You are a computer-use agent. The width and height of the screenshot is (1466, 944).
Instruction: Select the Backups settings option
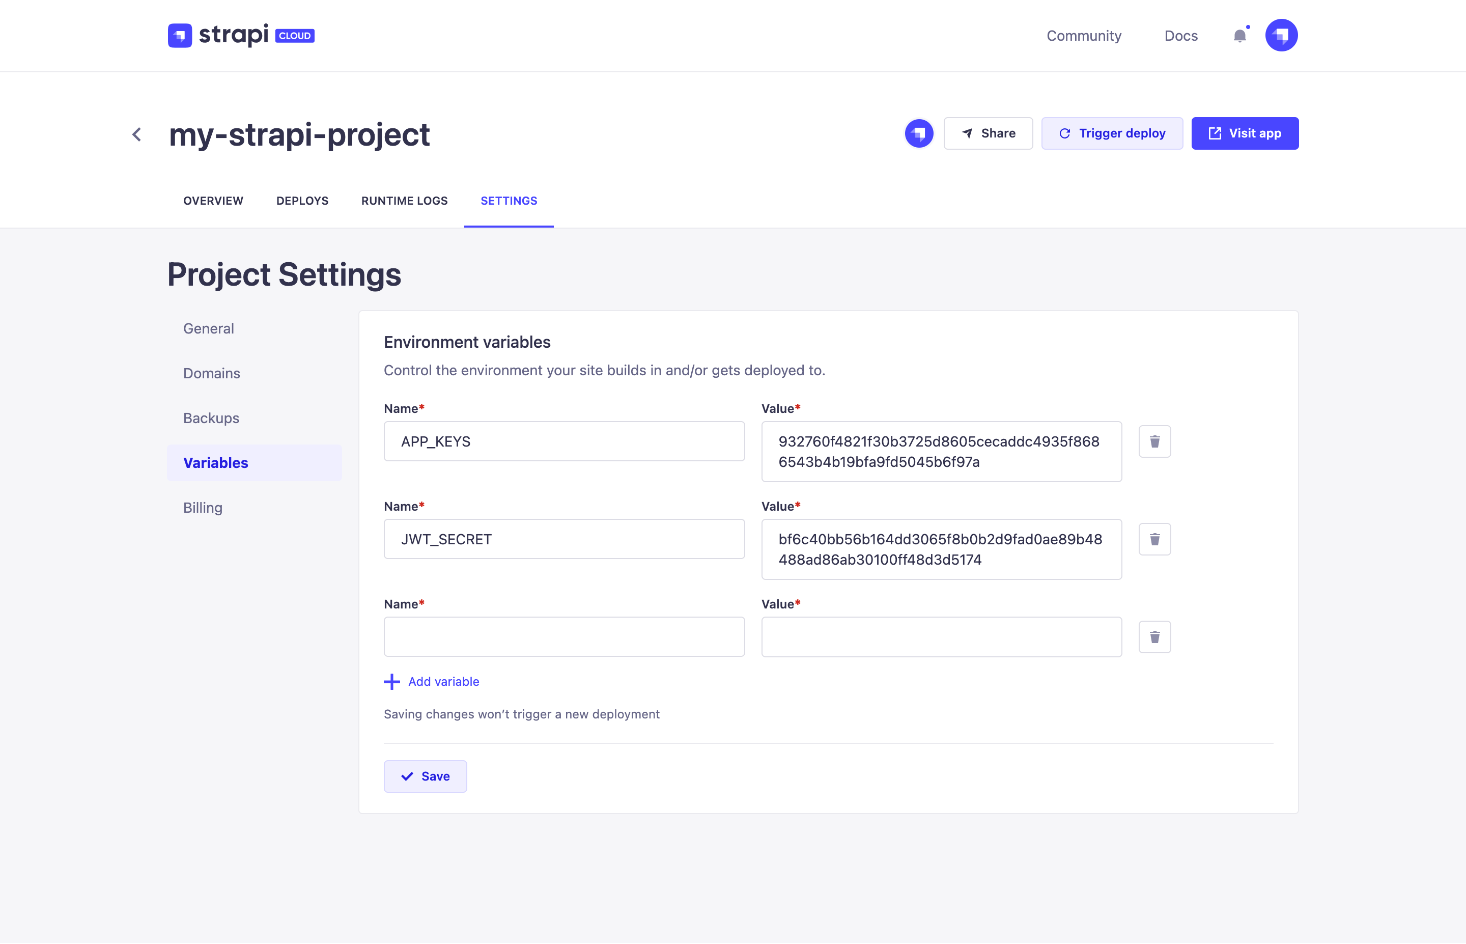click(x=211, y=417)
